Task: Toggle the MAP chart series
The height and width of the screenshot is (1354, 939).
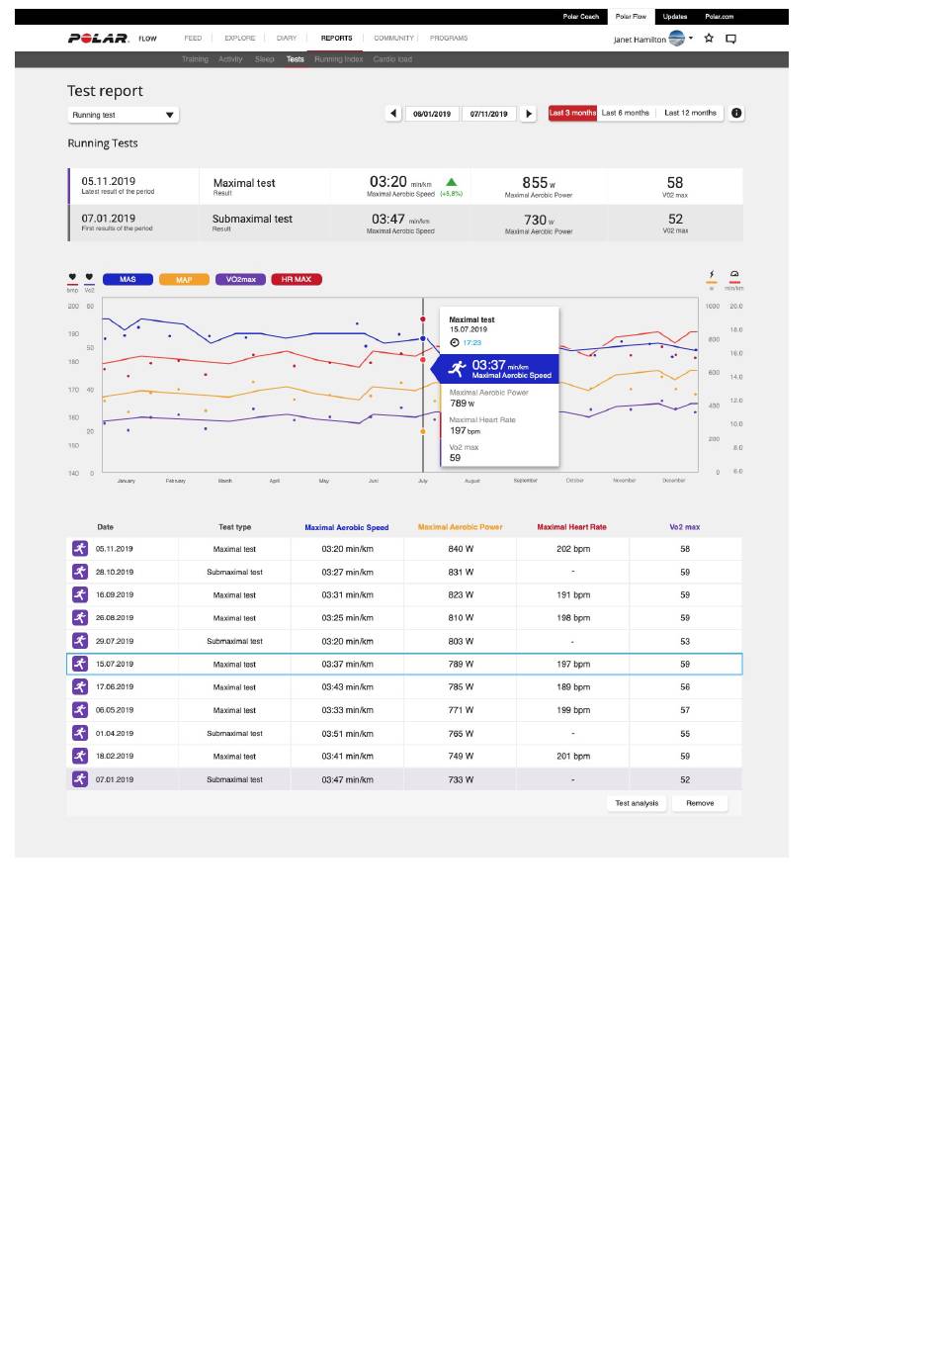Action: click(184, 279)
